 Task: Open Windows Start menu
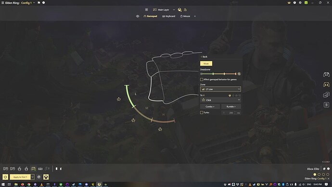coord(3,185)
